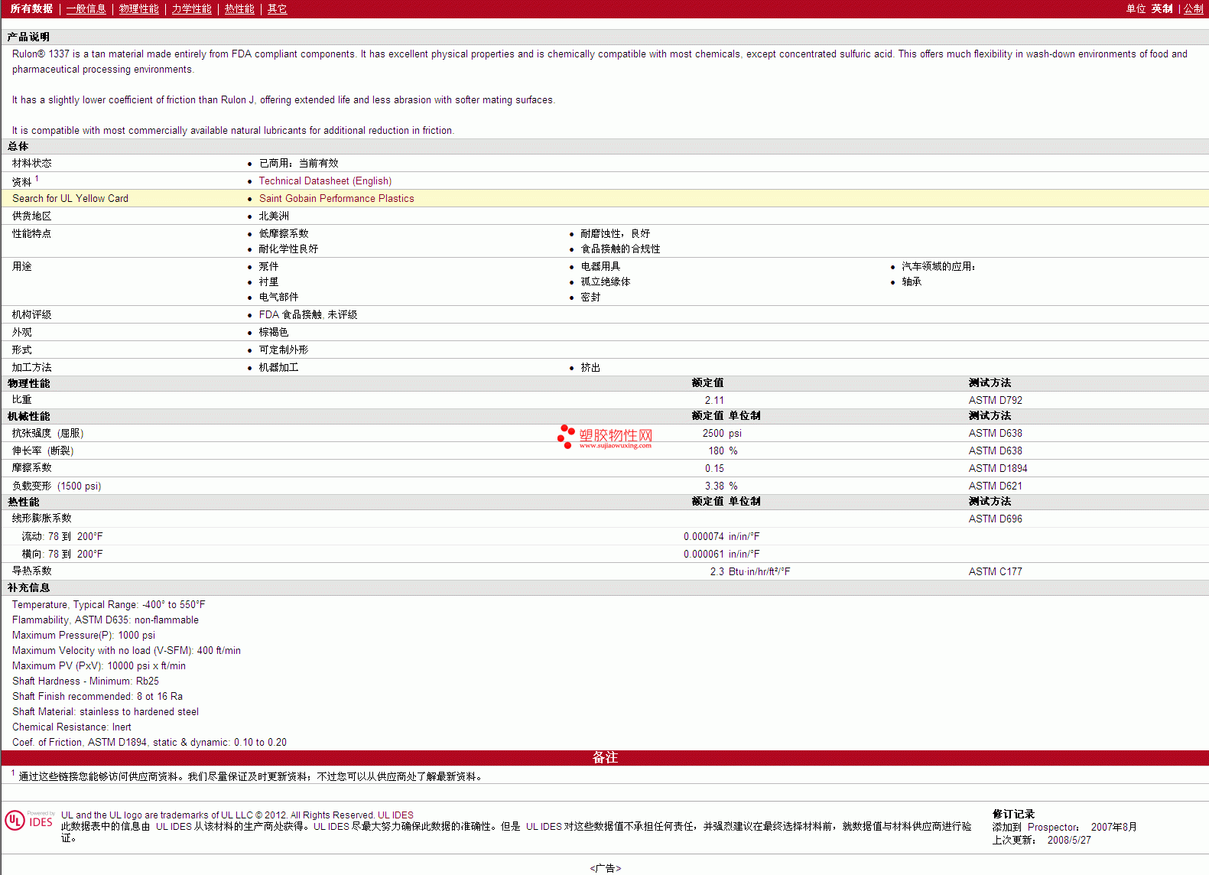Click the friction coefficient value 0.15
Image resolution: width=1209 pixels, height=875 pixels.
[714, 469]
